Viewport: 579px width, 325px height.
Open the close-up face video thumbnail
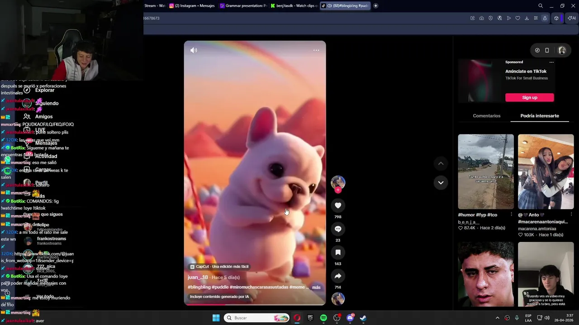[x=486, y=274]
